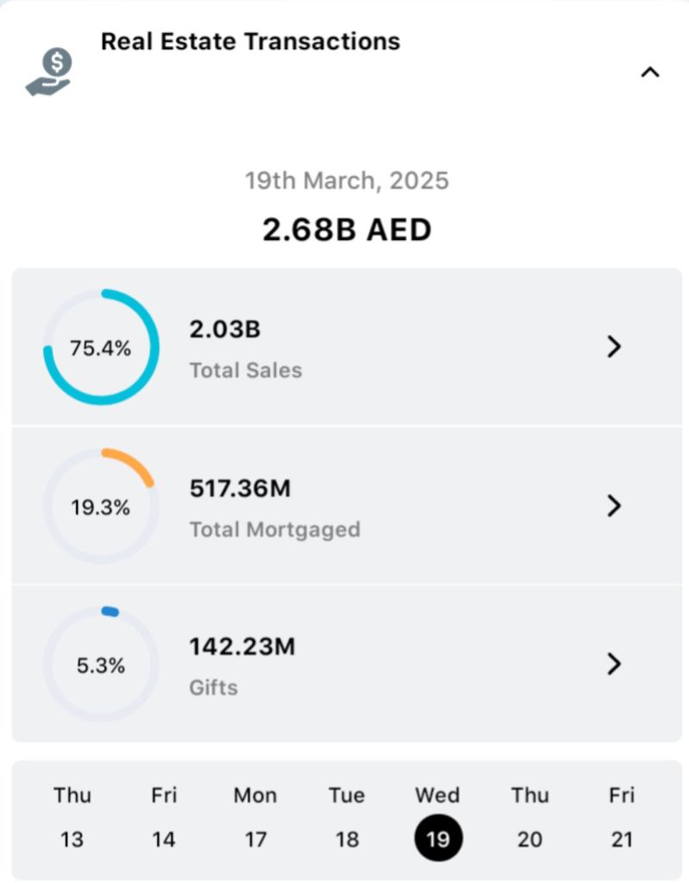689x883 pixels.
Task: Open Total Sales details chevron
Action: click(614, 347)
